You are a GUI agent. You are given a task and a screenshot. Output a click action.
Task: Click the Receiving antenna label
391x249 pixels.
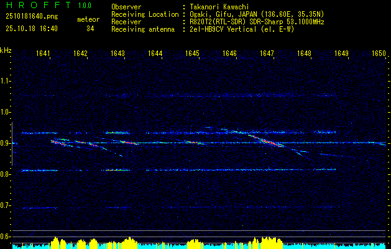click(143, 29)
